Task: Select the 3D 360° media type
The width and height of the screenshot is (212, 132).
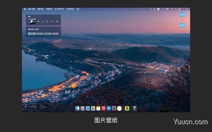Action: (48, 34)
